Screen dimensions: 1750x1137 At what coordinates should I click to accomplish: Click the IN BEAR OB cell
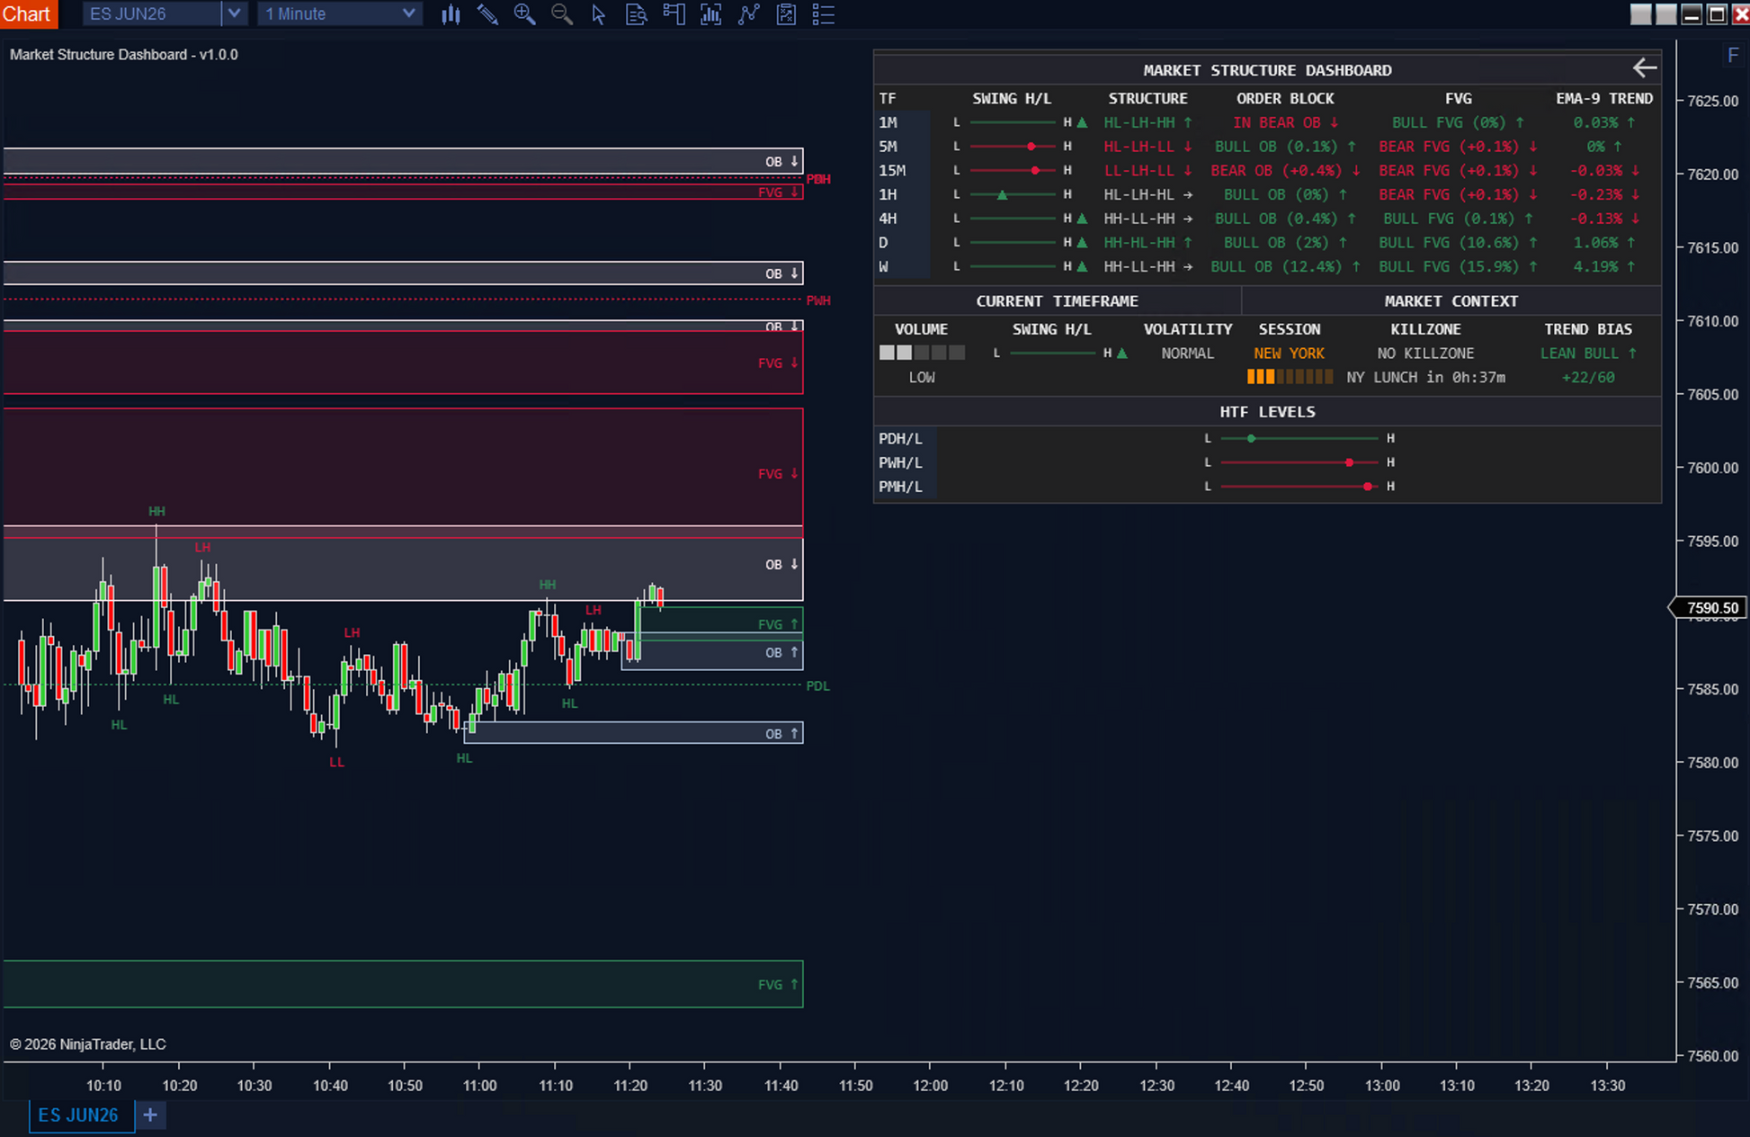[x=1286, y=122]
